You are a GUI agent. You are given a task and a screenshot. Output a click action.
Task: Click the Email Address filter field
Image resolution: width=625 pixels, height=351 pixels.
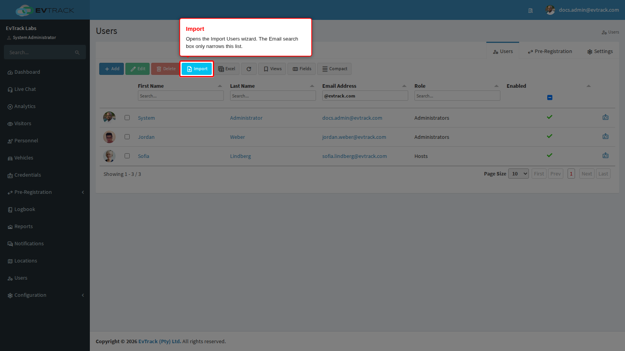pos(365,96)
